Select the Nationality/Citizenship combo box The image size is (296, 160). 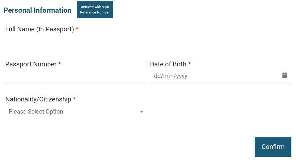[x=76, y=111]
